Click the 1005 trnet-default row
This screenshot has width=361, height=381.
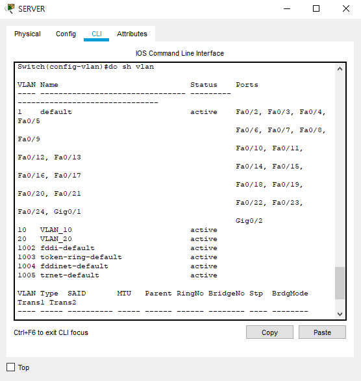pyautogui.click(x=118, y=275)
